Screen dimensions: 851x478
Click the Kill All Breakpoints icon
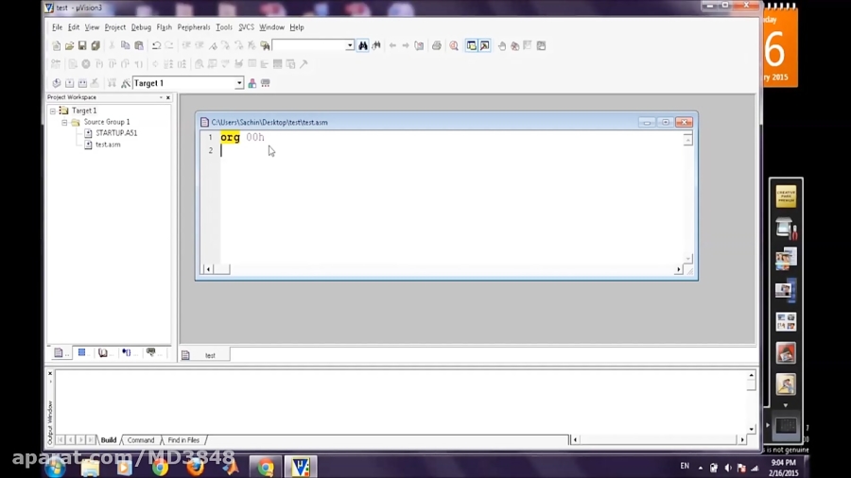pos(515,46)
